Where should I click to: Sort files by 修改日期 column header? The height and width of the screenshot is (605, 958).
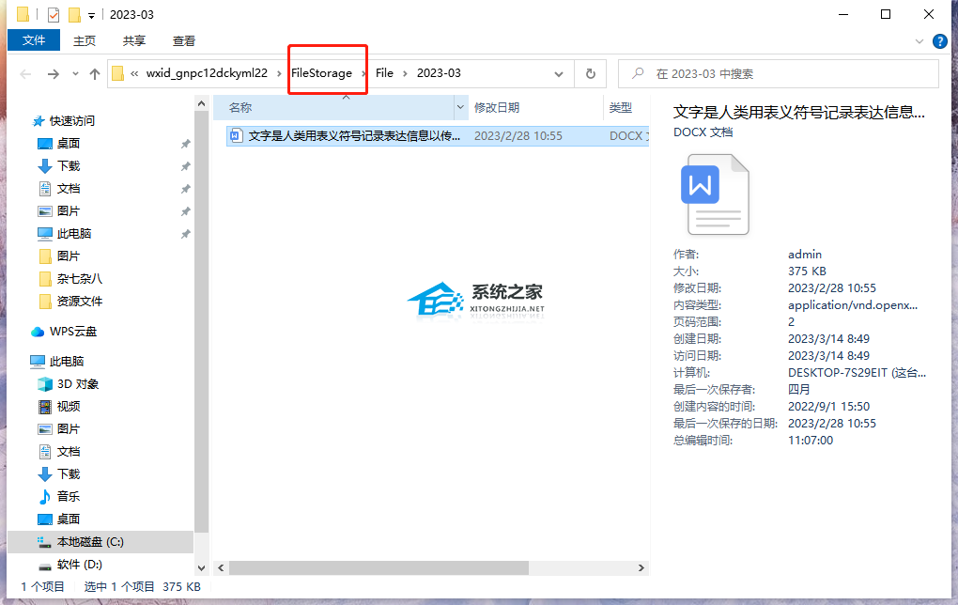pyautogui.click(x=497, y=107)
